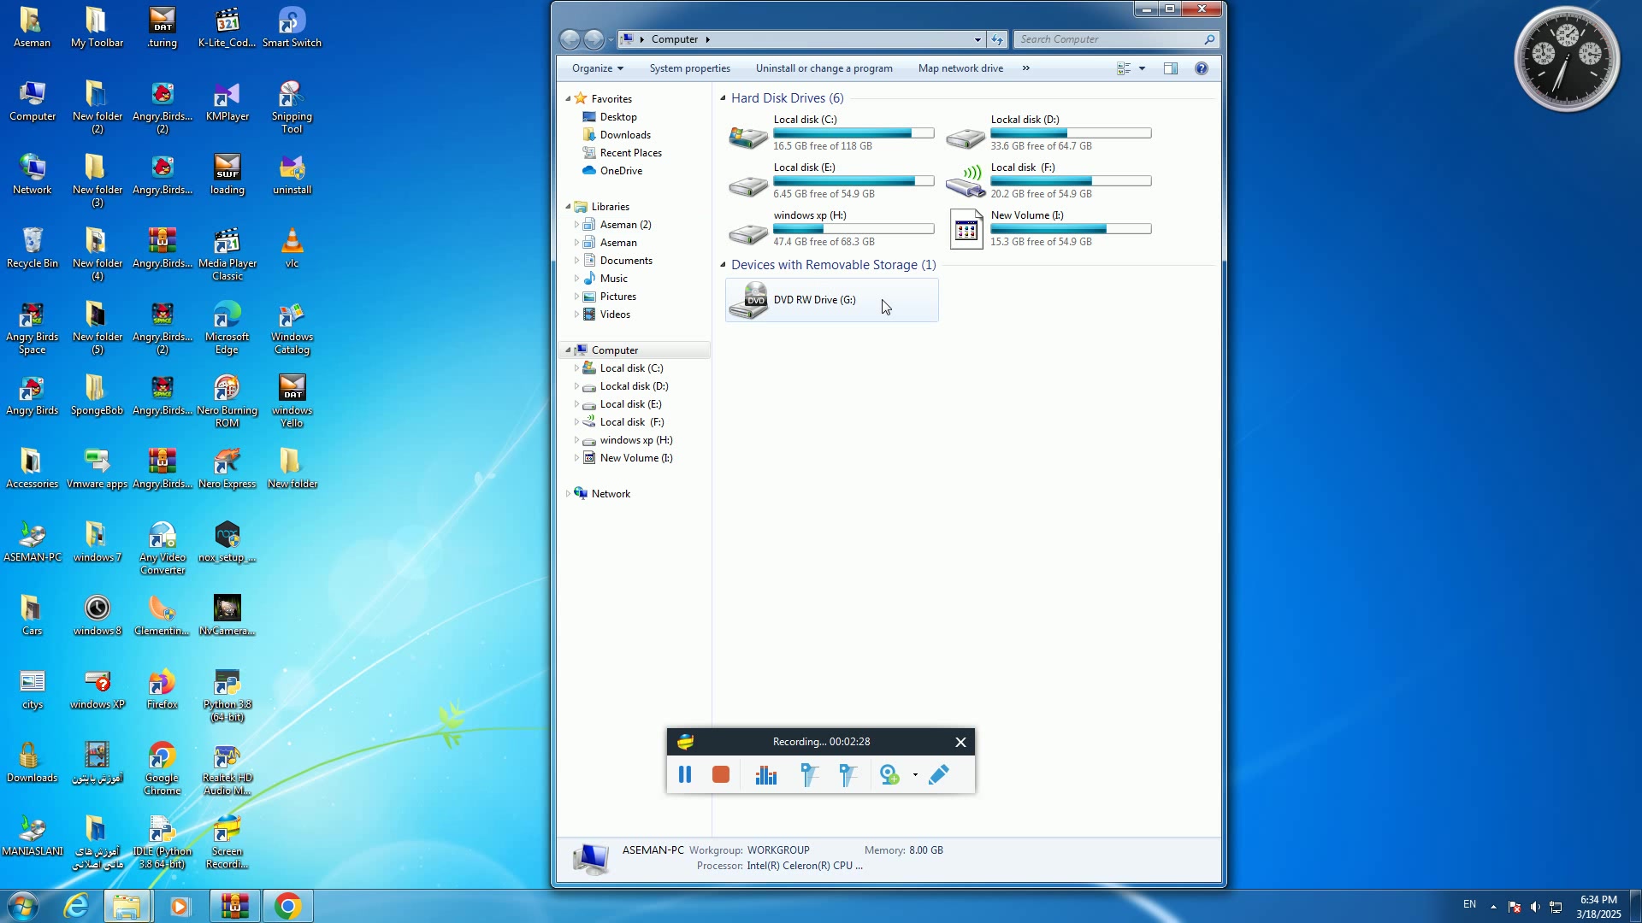1642x923 pixels.
Task: Open Windows Explorer taskbar button
Action: pyautogui.click(x=127, y=906)
